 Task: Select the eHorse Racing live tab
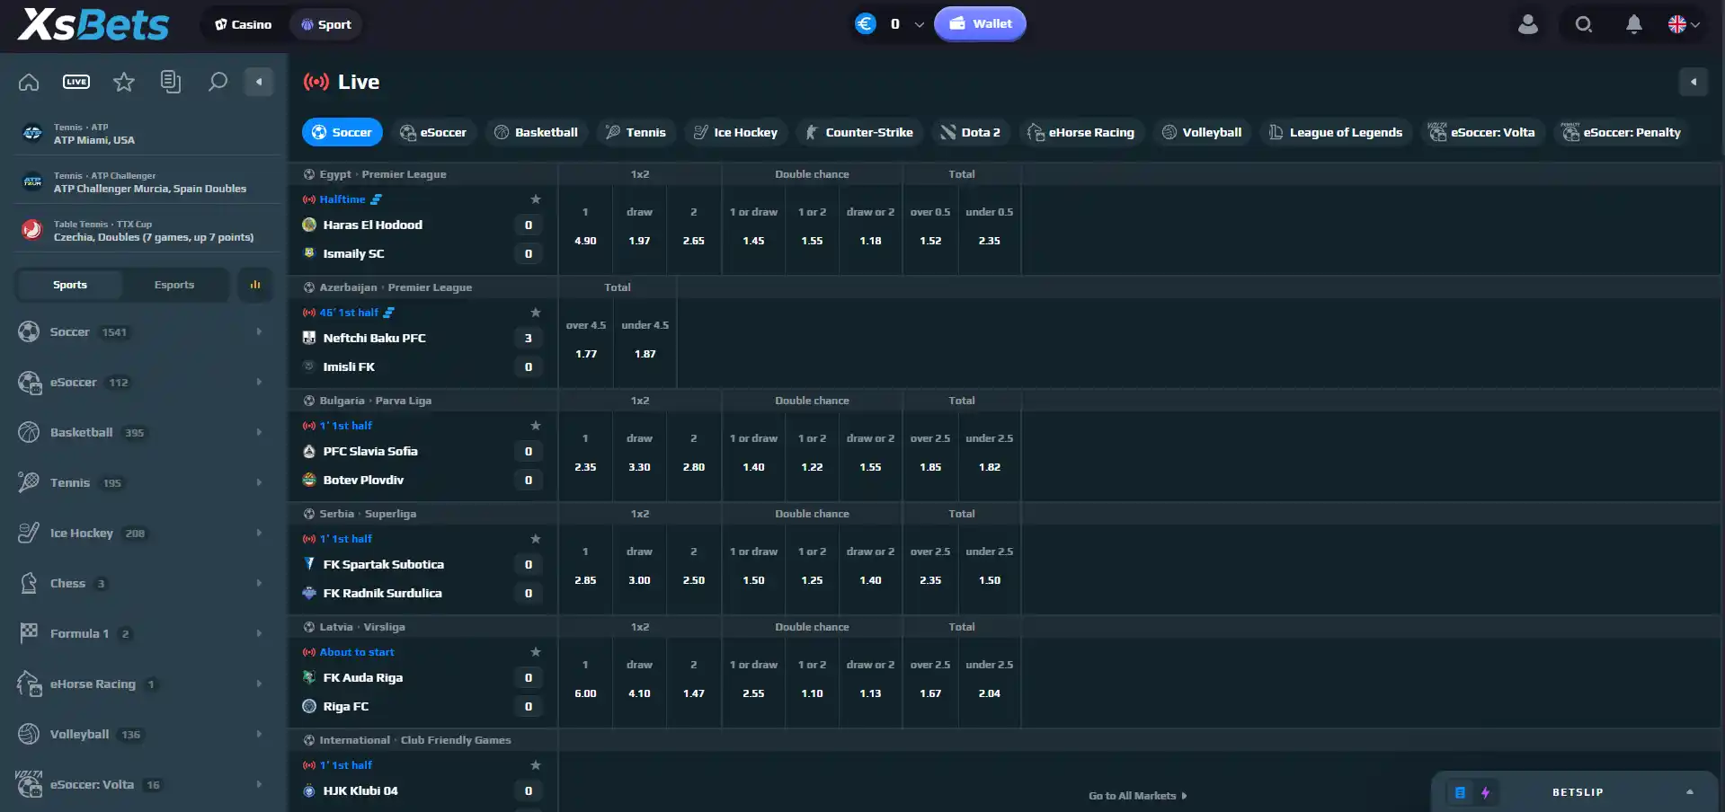pos(1082,132)
